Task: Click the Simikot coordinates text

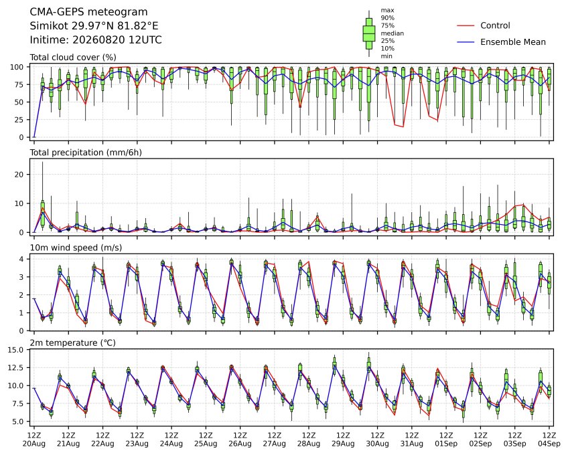Action: coord(94,26)
